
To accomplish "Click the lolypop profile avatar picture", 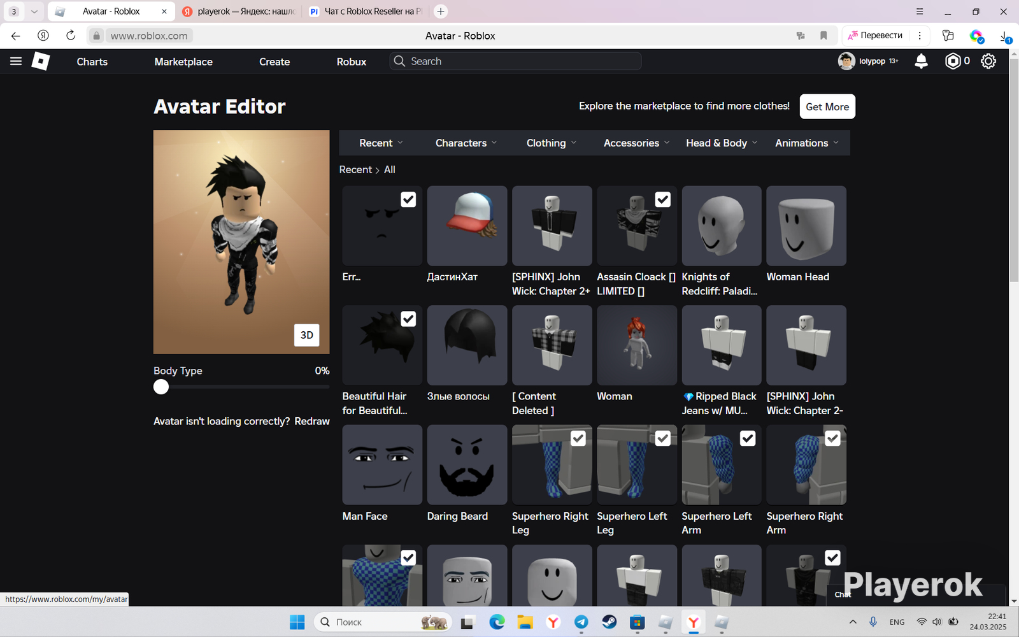I will 846,61.
